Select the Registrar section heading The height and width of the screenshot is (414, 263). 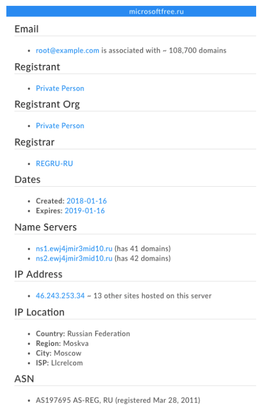click(x=35, y=142)
